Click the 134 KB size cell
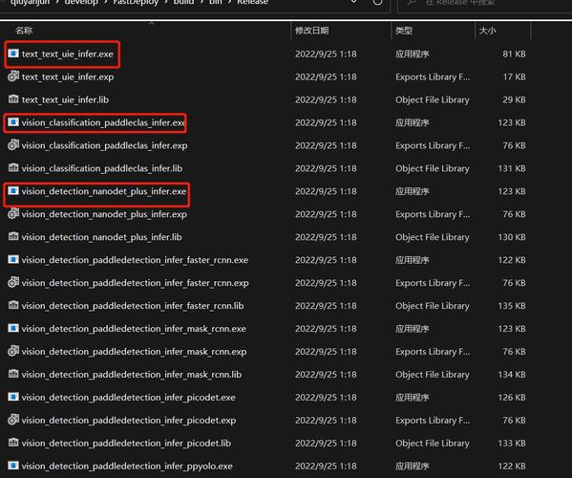This screenshot has height=478, width=572. tap(512, 375)
